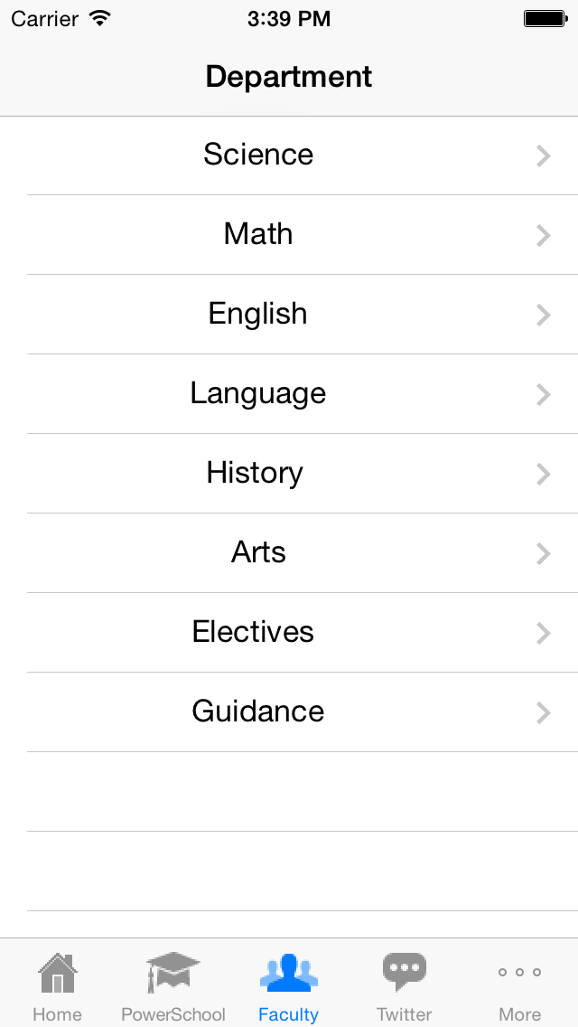Expand the Science department chevron
The width and height of the screenshot is (578, 1027).
[x=544, y=155]
